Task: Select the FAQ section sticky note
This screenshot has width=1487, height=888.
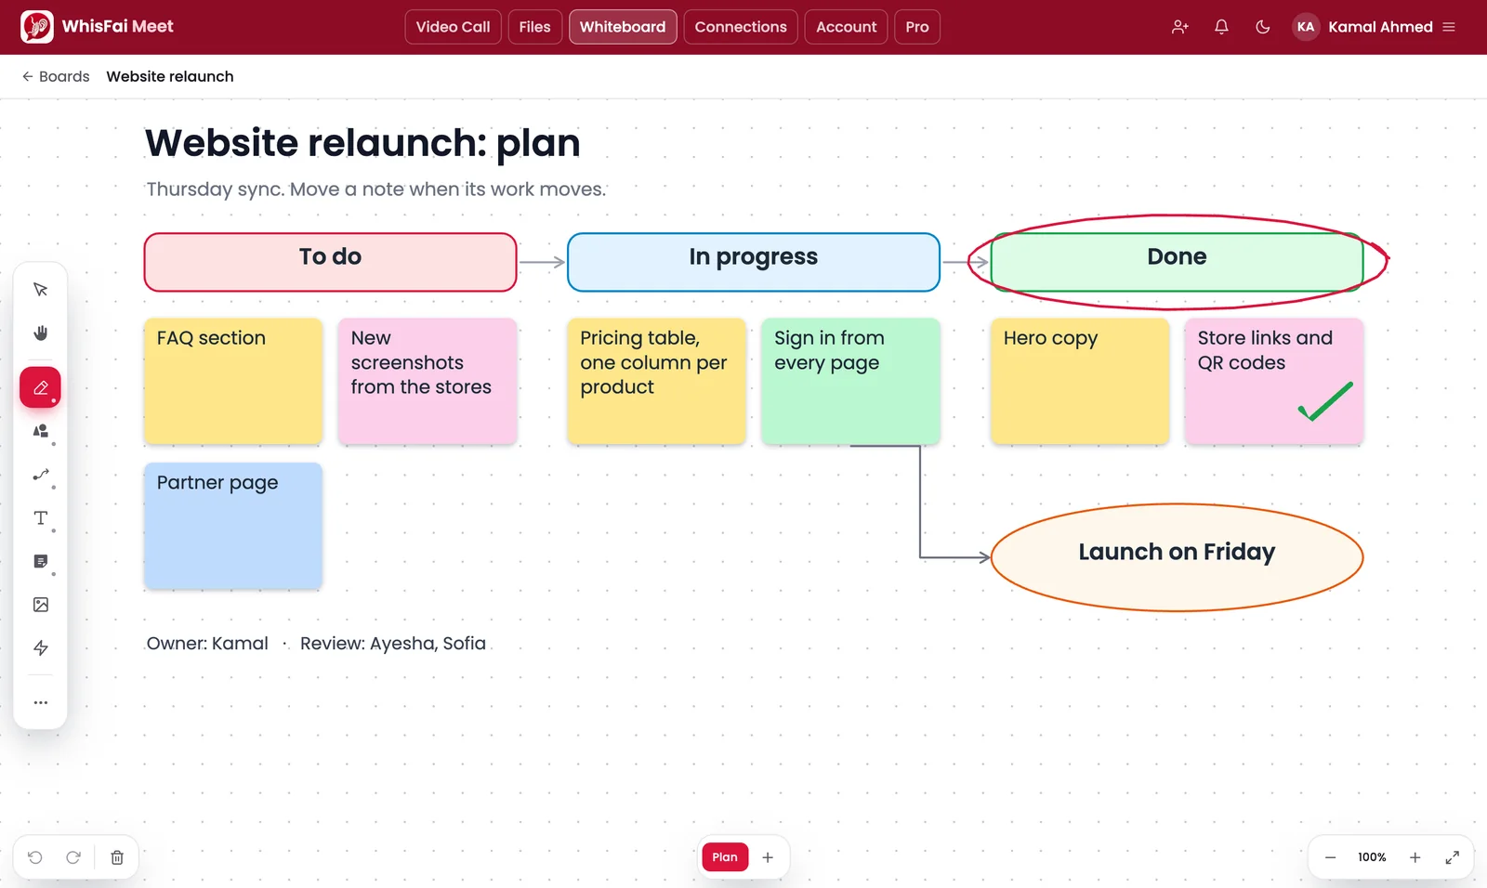Action: (x=233, y=381)
